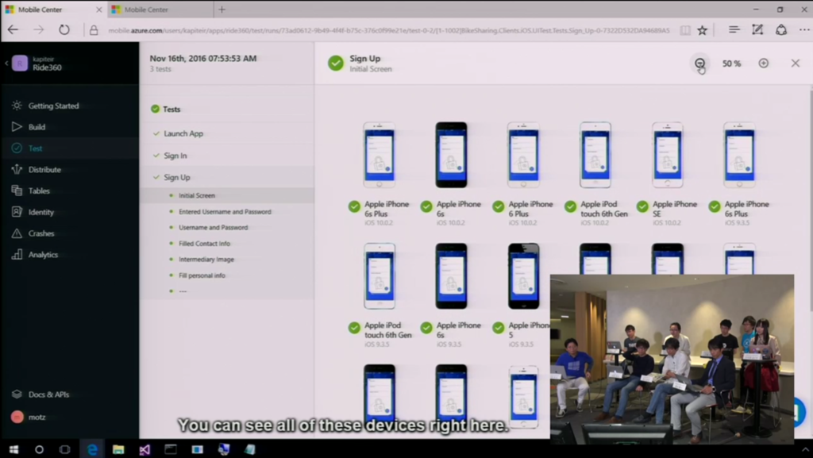Open iPhone 6s iOS 9.3.5 screenshot
The width and height of the screenshot is (813, 458).
[x=451, y=276]
